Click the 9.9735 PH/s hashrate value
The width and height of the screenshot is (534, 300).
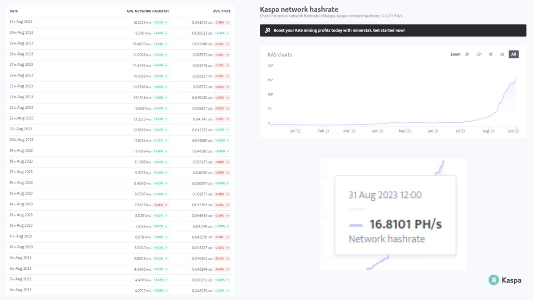point(143,172)
